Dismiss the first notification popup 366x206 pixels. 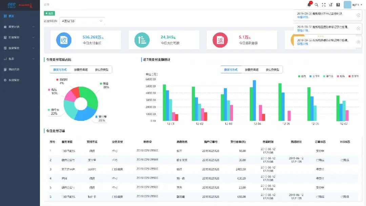[359, 15]
